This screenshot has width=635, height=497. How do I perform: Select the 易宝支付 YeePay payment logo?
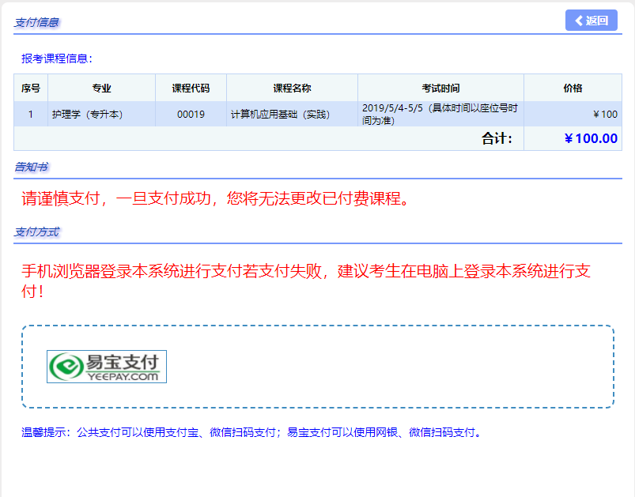[x=107, y=367]
